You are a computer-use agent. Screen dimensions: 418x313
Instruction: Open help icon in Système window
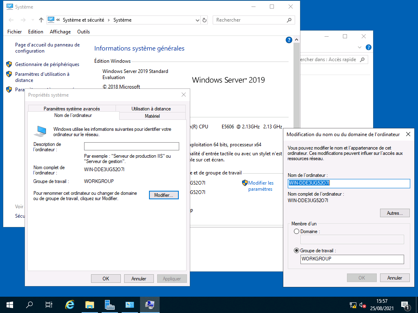coord(289,40)
